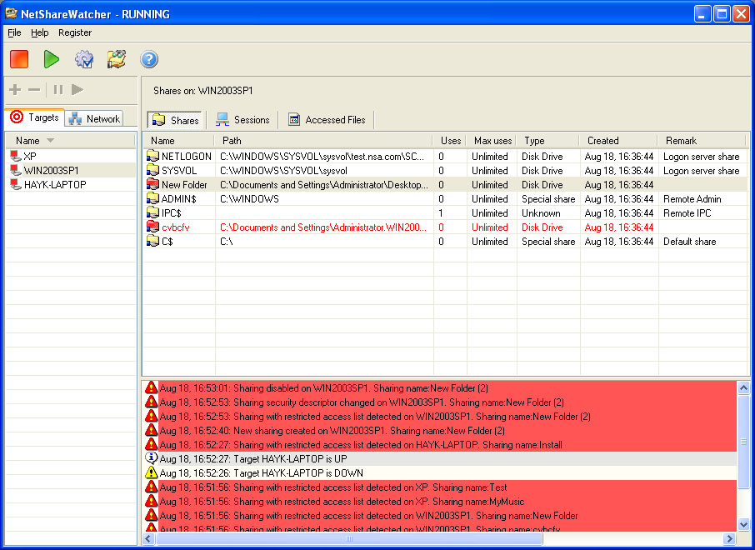Click the vertical log scrollbar thumb
755x550 pixels.
coord(743,442)
